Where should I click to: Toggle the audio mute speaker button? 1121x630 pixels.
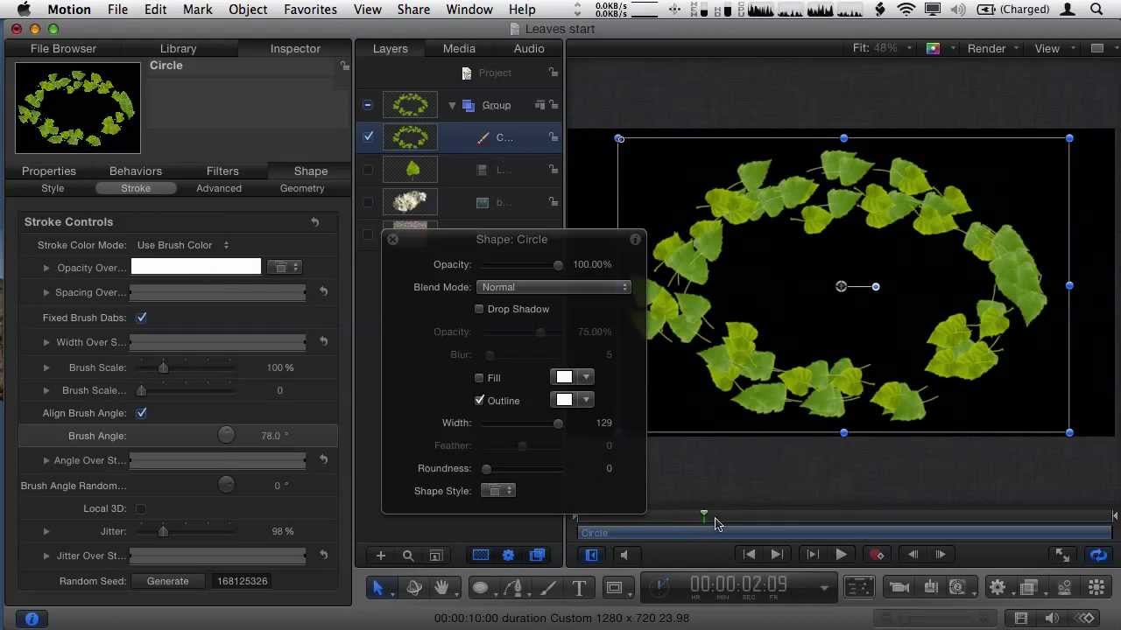(x=624, y=555)
